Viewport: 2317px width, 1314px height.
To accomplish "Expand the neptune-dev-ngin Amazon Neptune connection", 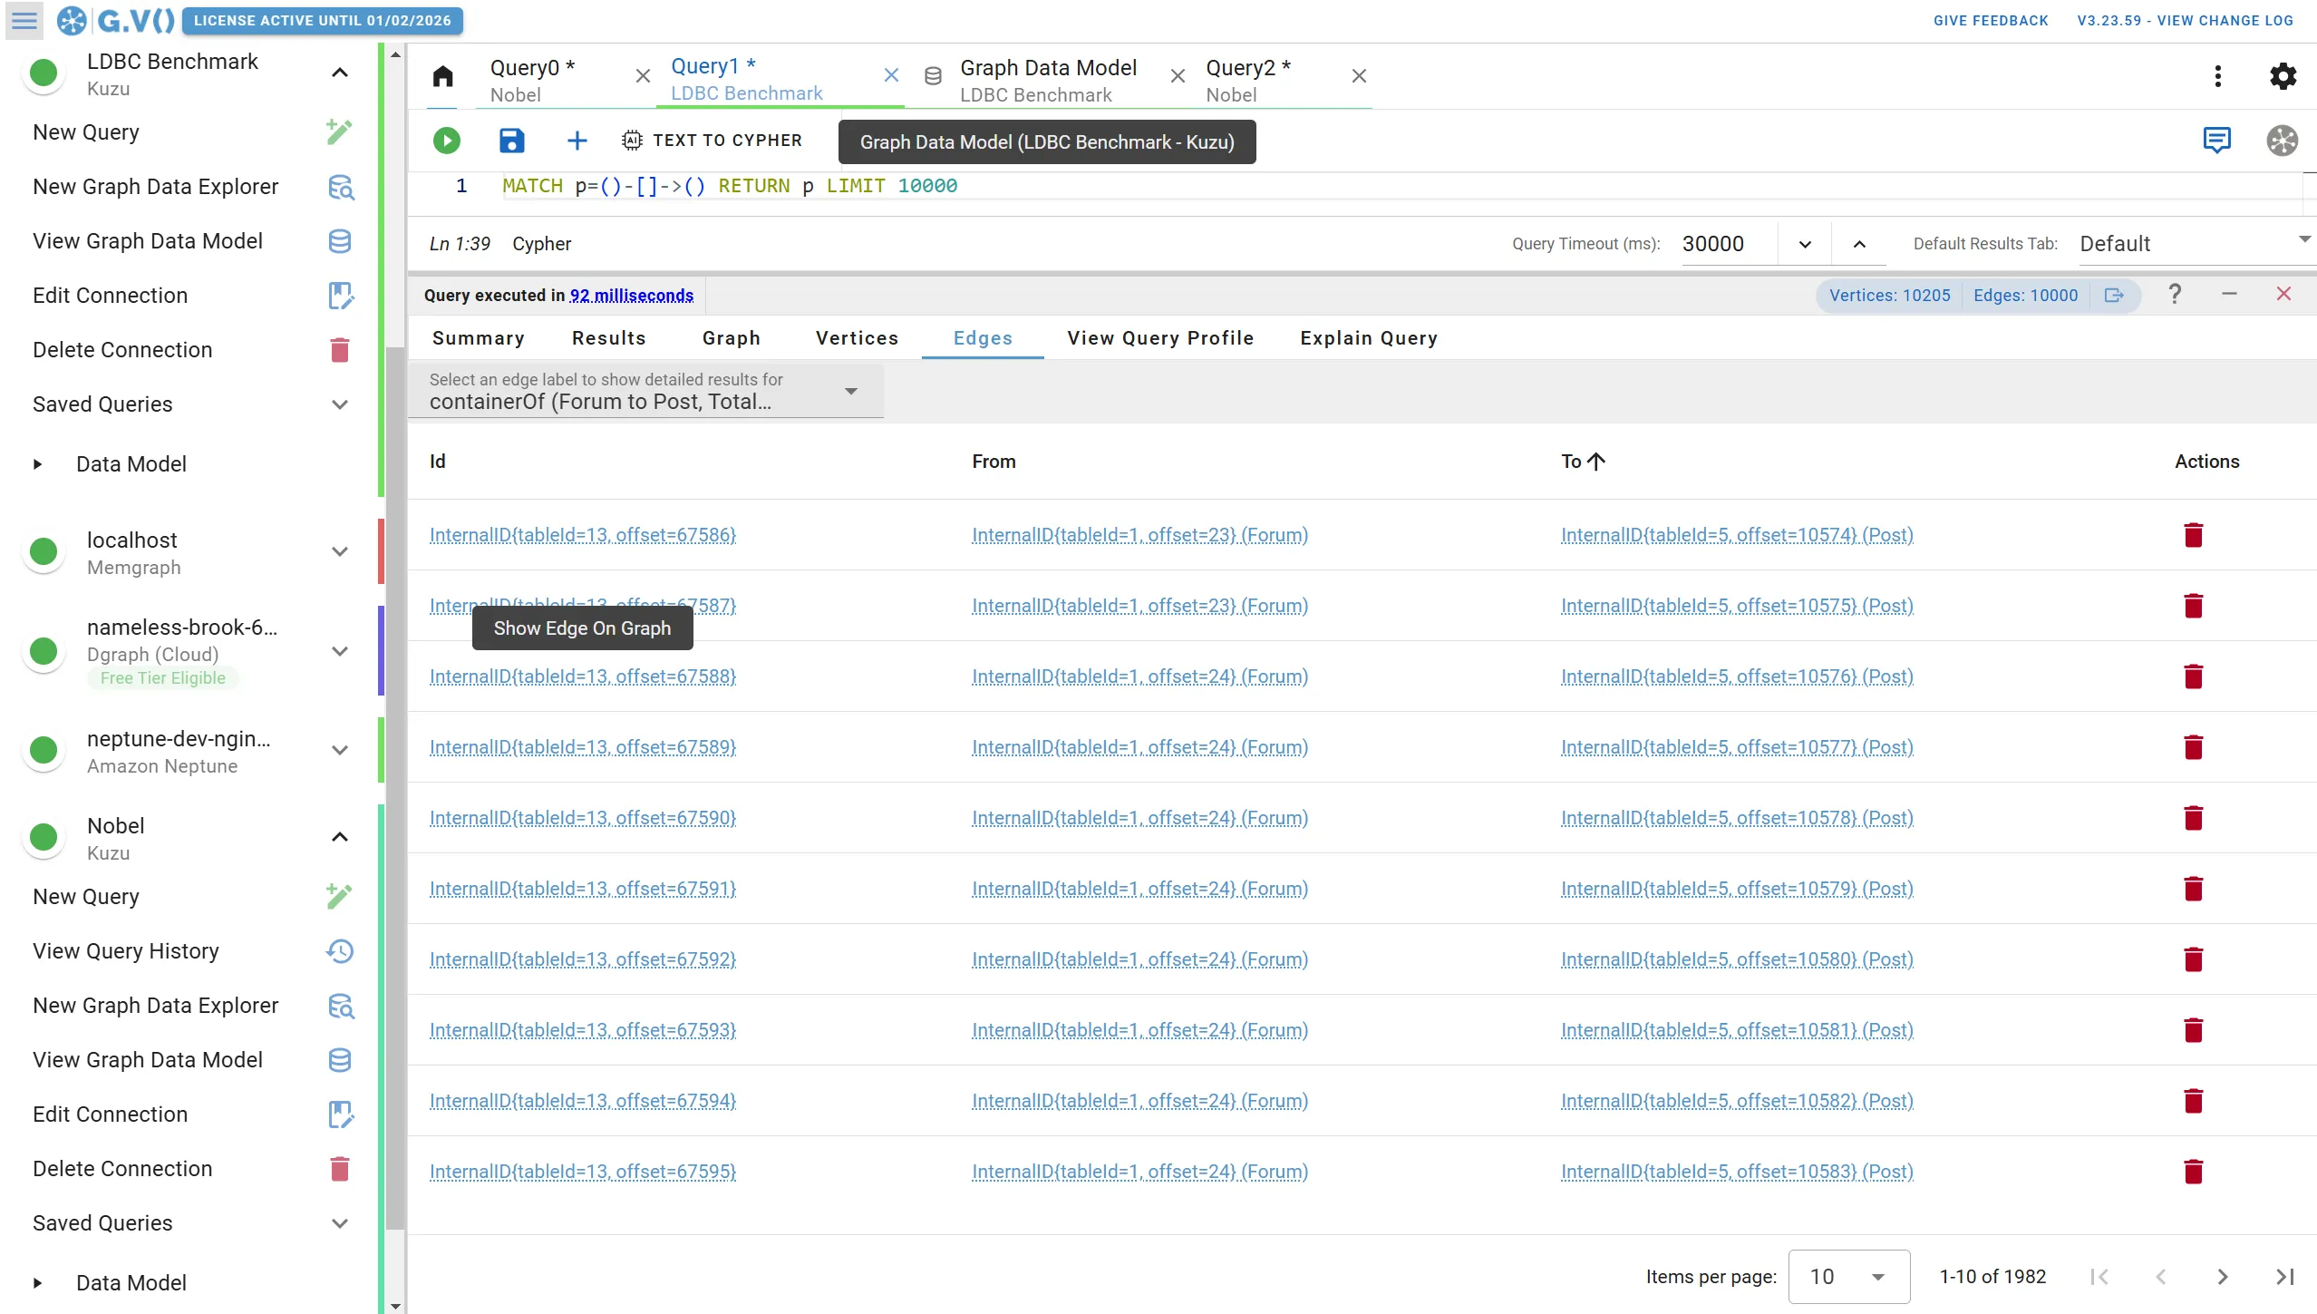I will coord(340,750).
